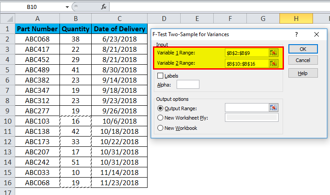Click the Variable 1 Range text field
The height and width of the screenshot is (195, 330).
(246, 53)
